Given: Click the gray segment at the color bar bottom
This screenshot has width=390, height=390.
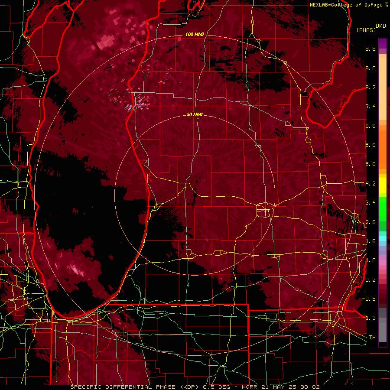Looking at the screenshot, I should tap(383, 325).
